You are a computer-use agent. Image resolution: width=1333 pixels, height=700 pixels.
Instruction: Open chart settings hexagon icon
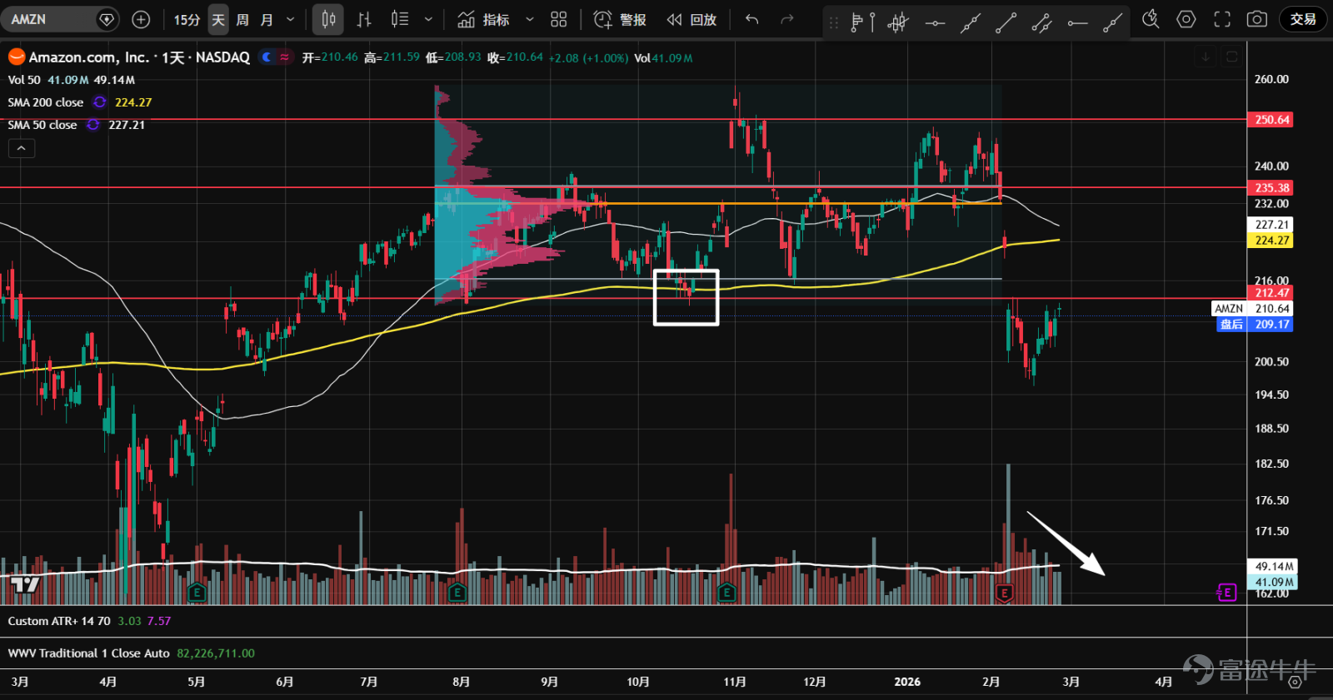[1186, 19]
